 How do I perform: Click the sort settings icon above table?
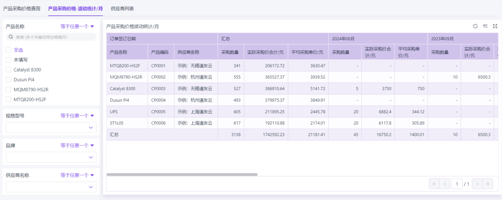pyautogui.click(x=485, y=26)
